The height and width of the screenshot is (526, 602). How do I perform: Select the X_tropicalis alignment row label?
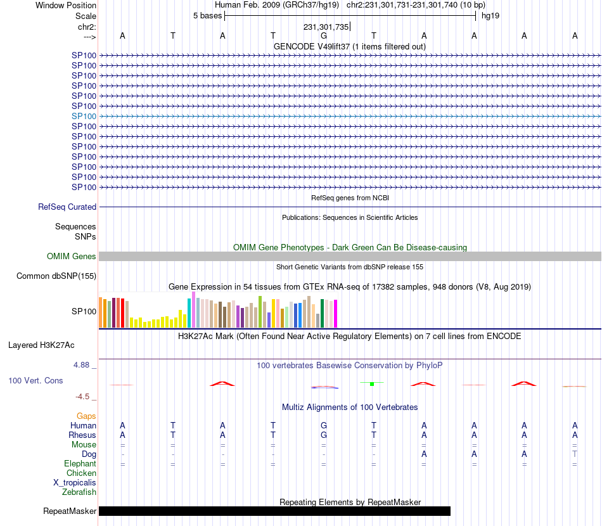[x=75, y=483]
